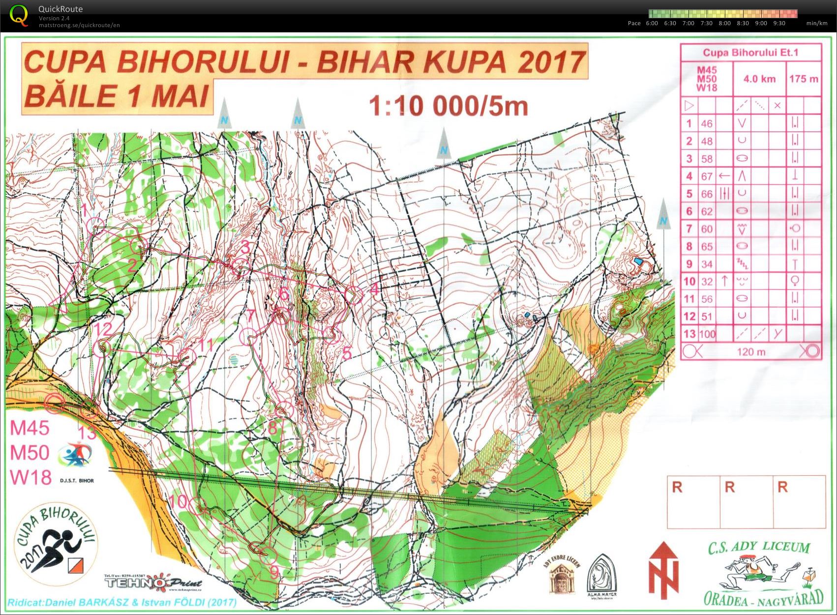Click control circle 8 on the map

pos(285,409)
